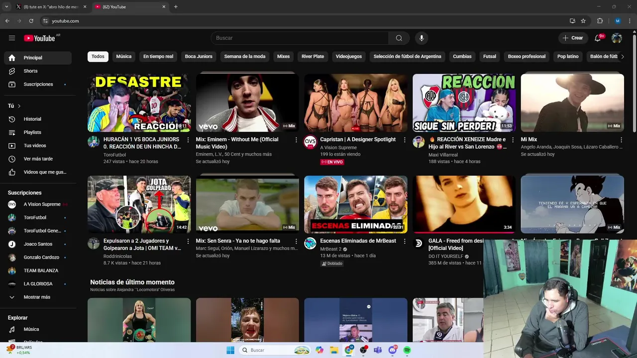Expand subscriptions with Mostrar más

click(x=38, y=297)
